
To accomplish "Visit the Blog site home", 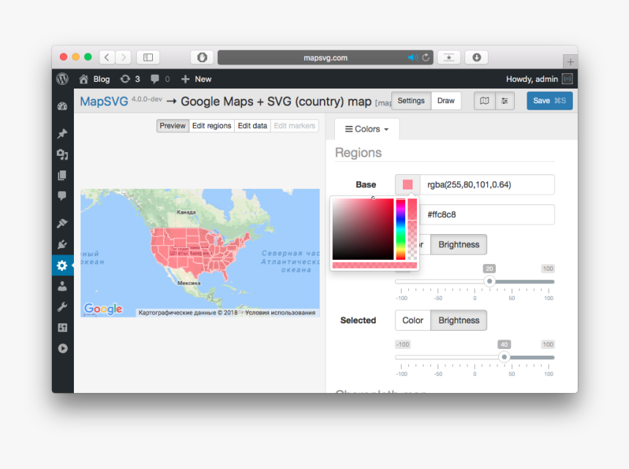I will pos(94,79).
